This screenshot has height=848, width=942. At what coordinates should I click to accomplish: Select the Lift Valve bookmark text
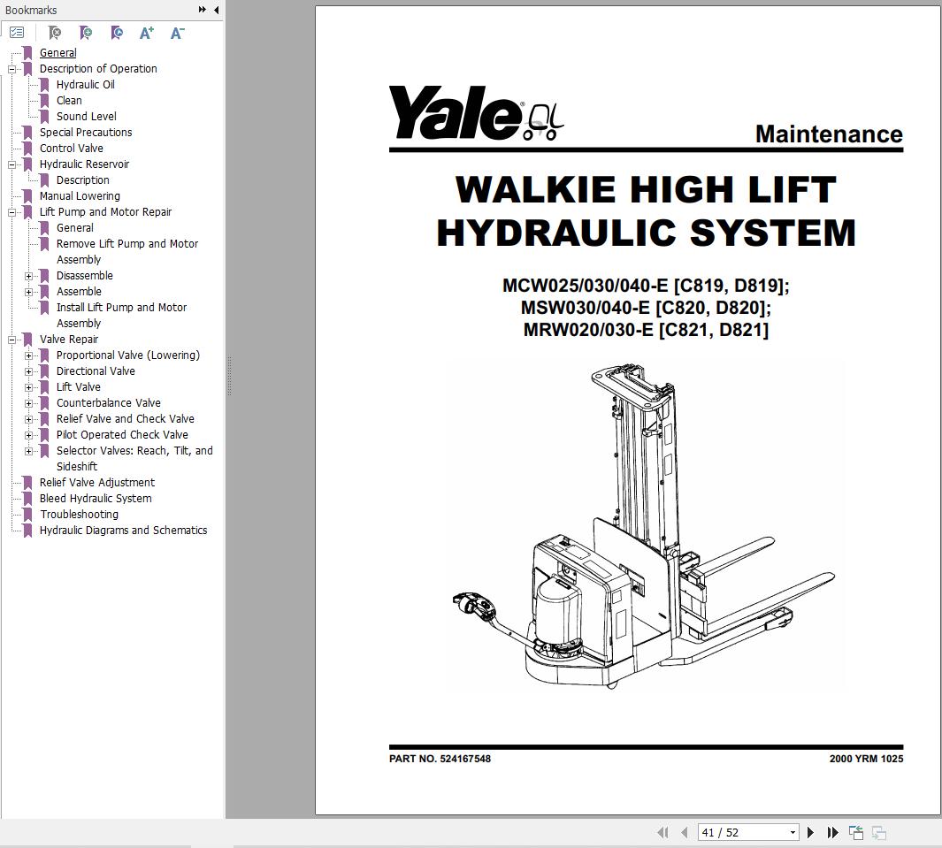[x=78, y=386]
